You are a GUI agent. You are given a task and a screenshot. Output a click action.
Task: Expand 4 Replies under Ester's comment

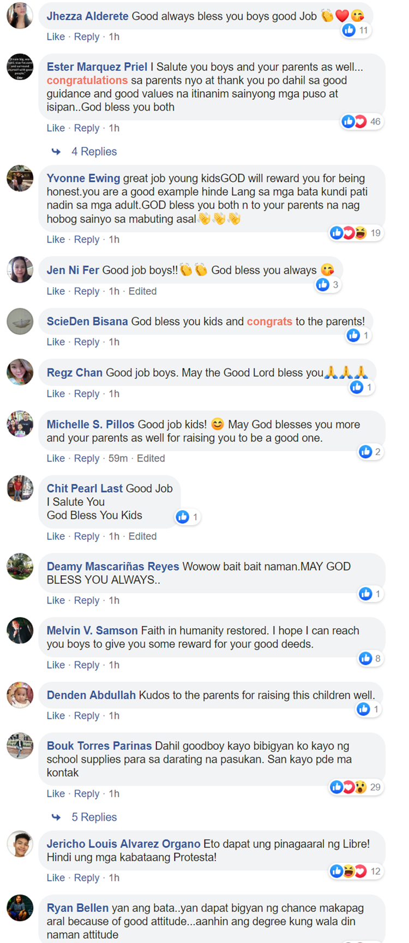94,152
